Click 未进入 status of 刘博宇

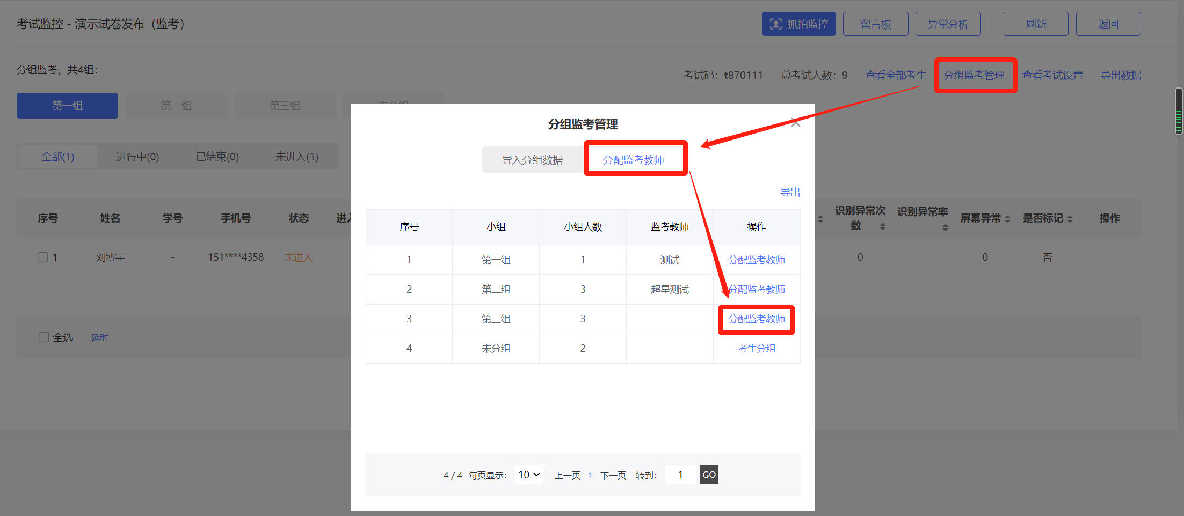tap(298, 257)
